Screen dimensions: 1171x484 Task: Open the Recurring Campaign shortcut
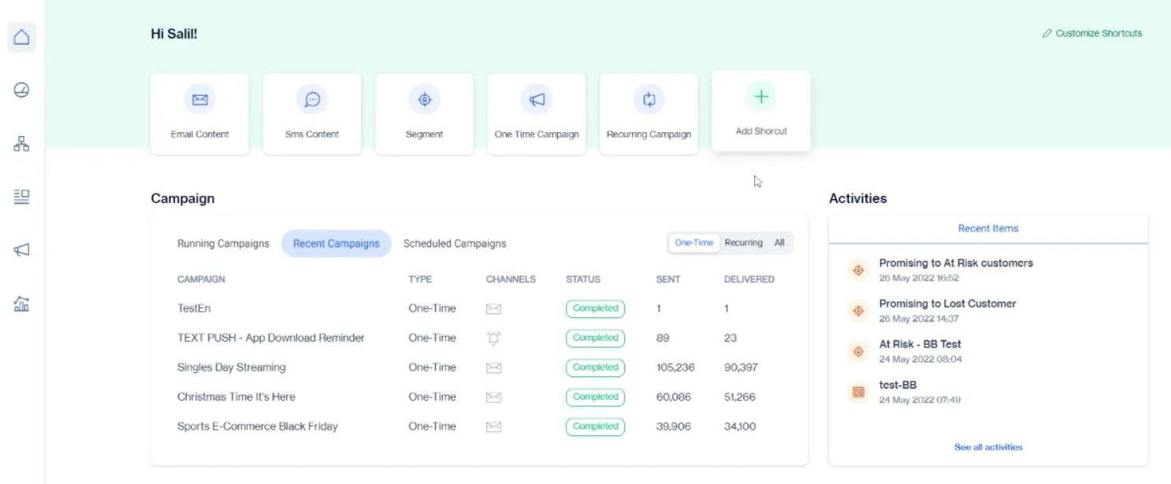click(649, 113)
